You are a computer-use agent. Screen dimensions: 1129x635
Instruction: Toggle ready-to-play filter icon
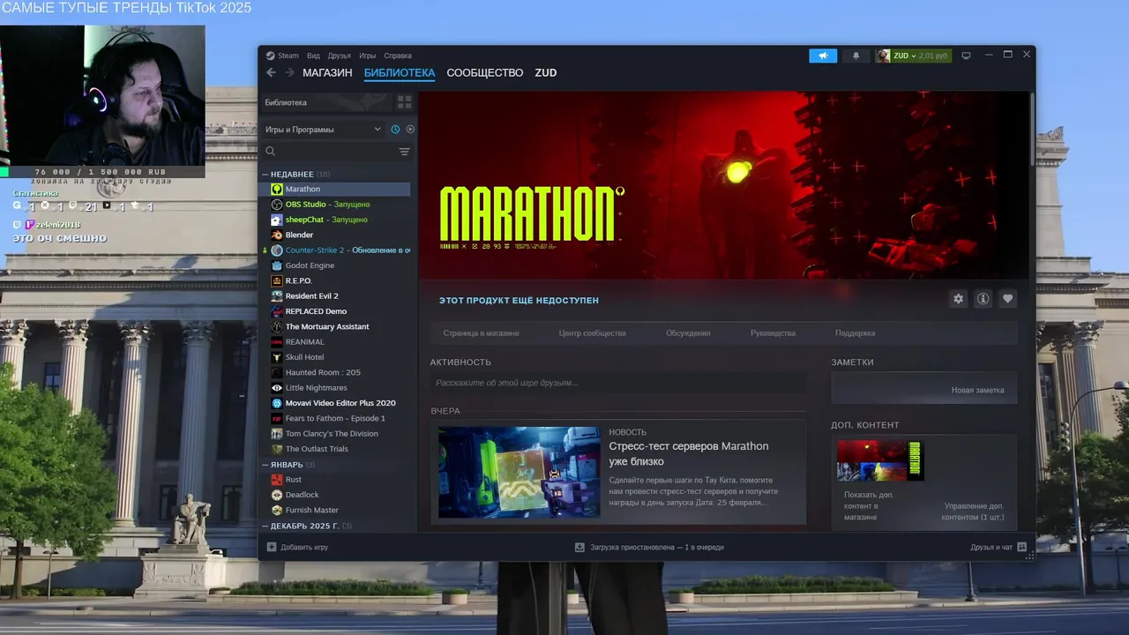pos(410,130)
